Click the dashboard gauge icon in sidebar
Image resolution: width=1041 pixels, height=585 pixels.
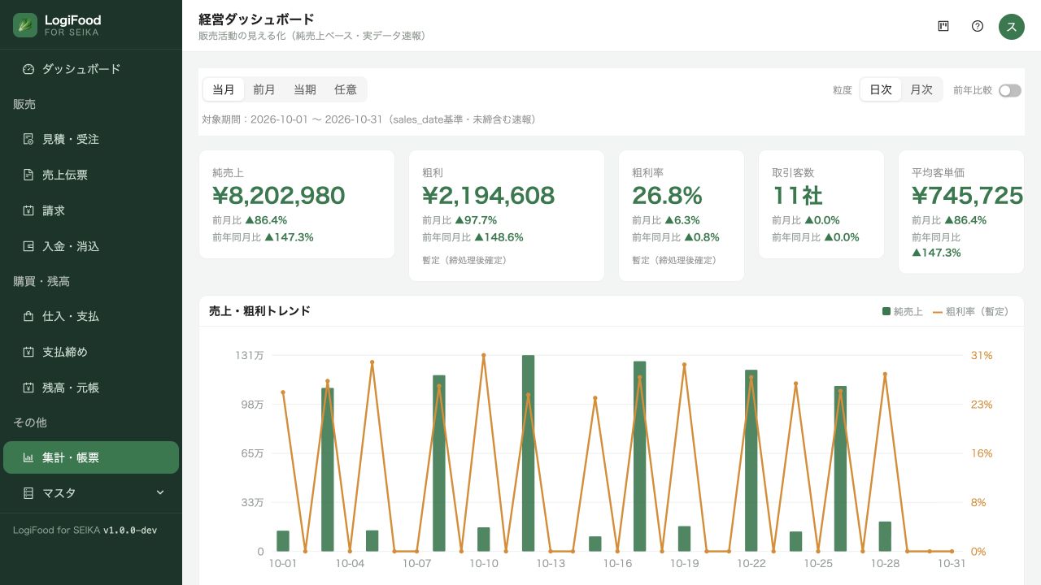pyautogui.click(x=28, y=69)
